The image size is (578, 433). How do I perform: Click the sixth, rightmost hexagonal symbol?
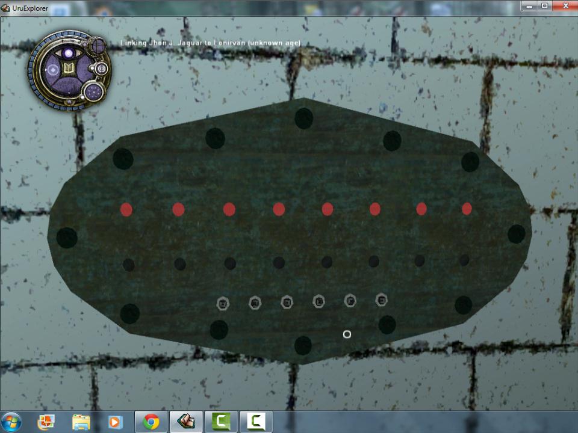[381, 299]
